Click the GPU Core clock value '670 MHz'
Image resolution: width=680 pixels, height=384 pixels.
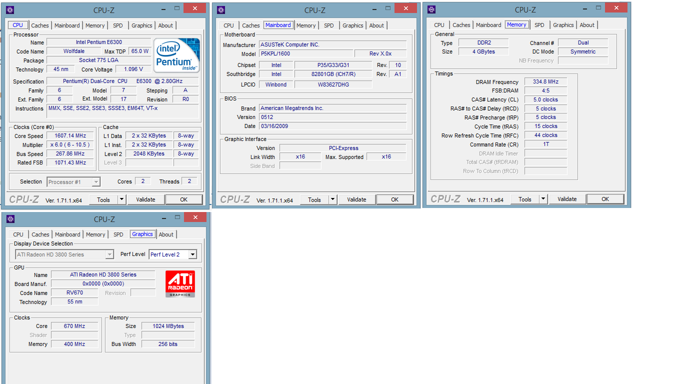pyautogui.click(x=74, y=326)
